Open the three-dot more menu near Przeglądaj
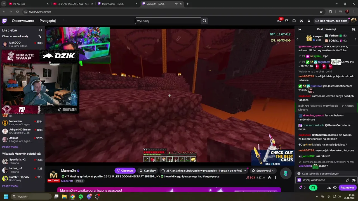Viewport: 358px width, 201px height. click(x=63, y=21)
